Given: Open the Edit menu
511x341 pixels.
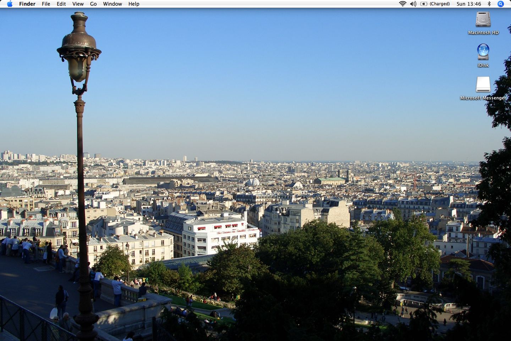Looking at the screenshot, I should click(x=61, y=4).
